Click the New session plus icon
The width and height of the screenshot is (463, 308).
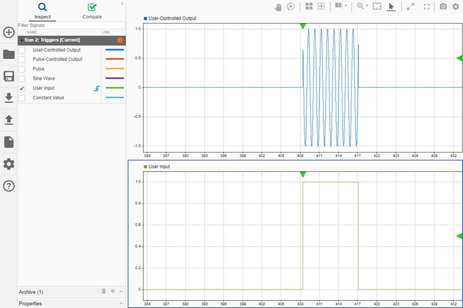coord(9,32)
